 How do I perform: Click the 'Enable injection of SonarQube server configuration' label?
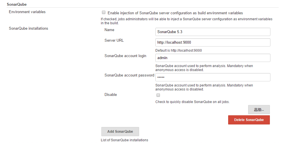click(175, 13)
